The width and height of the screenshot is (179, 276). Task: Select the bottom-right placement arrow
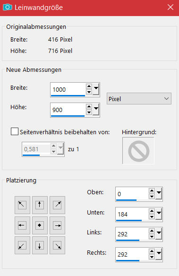coord(57,245)
